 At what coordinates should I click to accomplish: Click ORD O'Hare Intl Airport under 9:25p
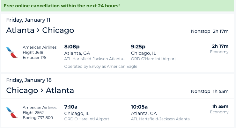pyautogui.click(x=153, y=59)
